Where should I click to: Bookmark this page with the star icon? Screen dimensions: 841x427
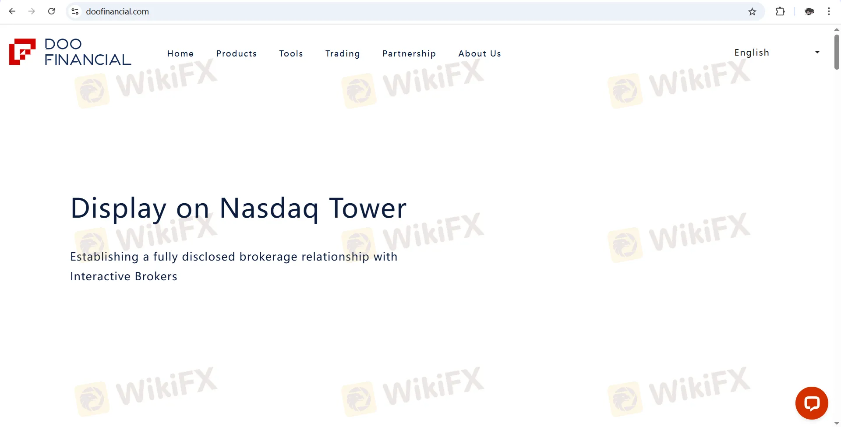click(x=752, y=11)
